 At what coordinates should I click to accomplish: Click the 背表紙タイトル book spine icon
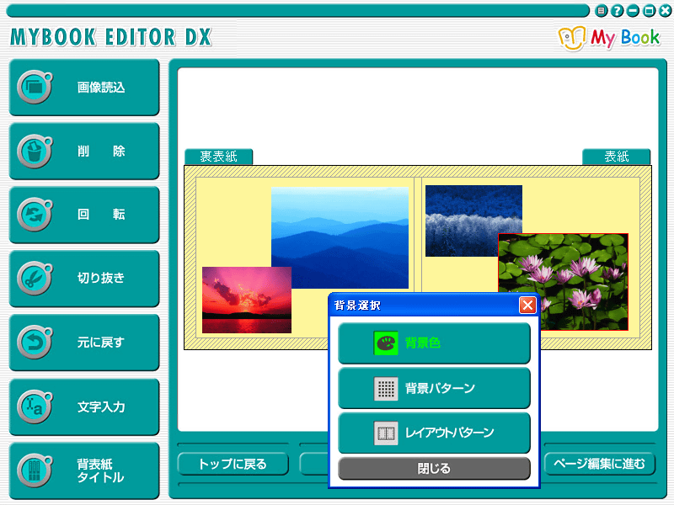(35, 470)
